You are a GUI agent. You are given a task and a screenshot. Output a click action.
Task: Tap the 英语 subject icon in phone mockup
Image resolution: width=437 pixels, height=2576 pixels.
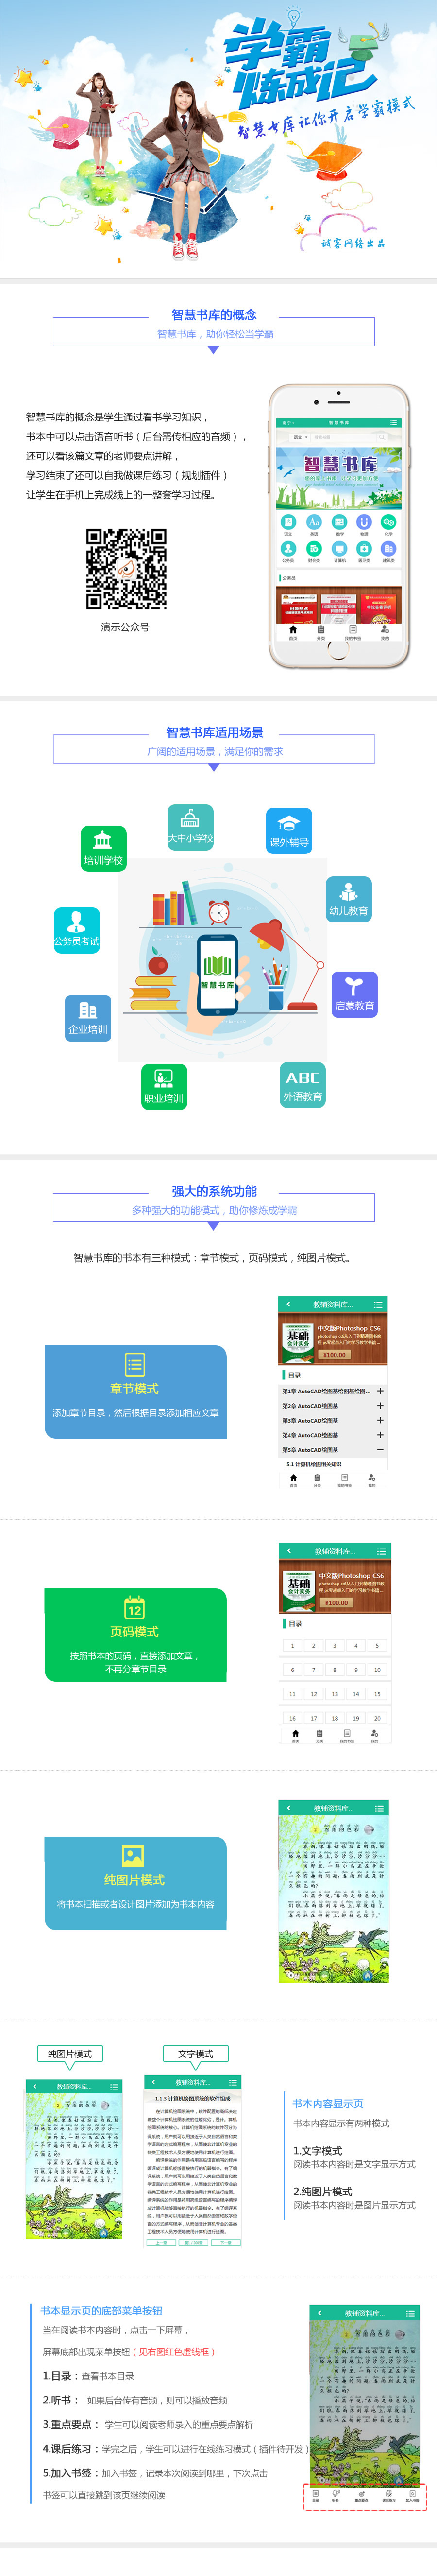[x=313, y=522]
